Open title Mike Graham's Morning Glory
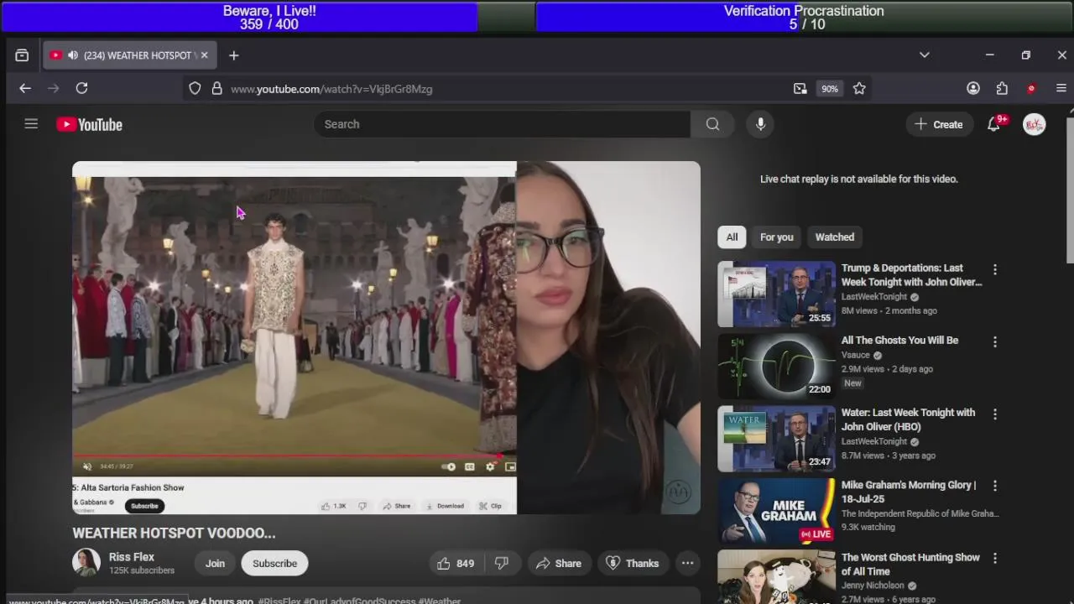The height and width of the screenshot is (604, 1074). pos(909,492)
